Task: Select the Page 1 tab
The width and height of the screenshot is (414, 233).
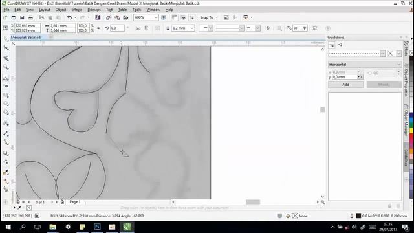Action: point(75,202)
